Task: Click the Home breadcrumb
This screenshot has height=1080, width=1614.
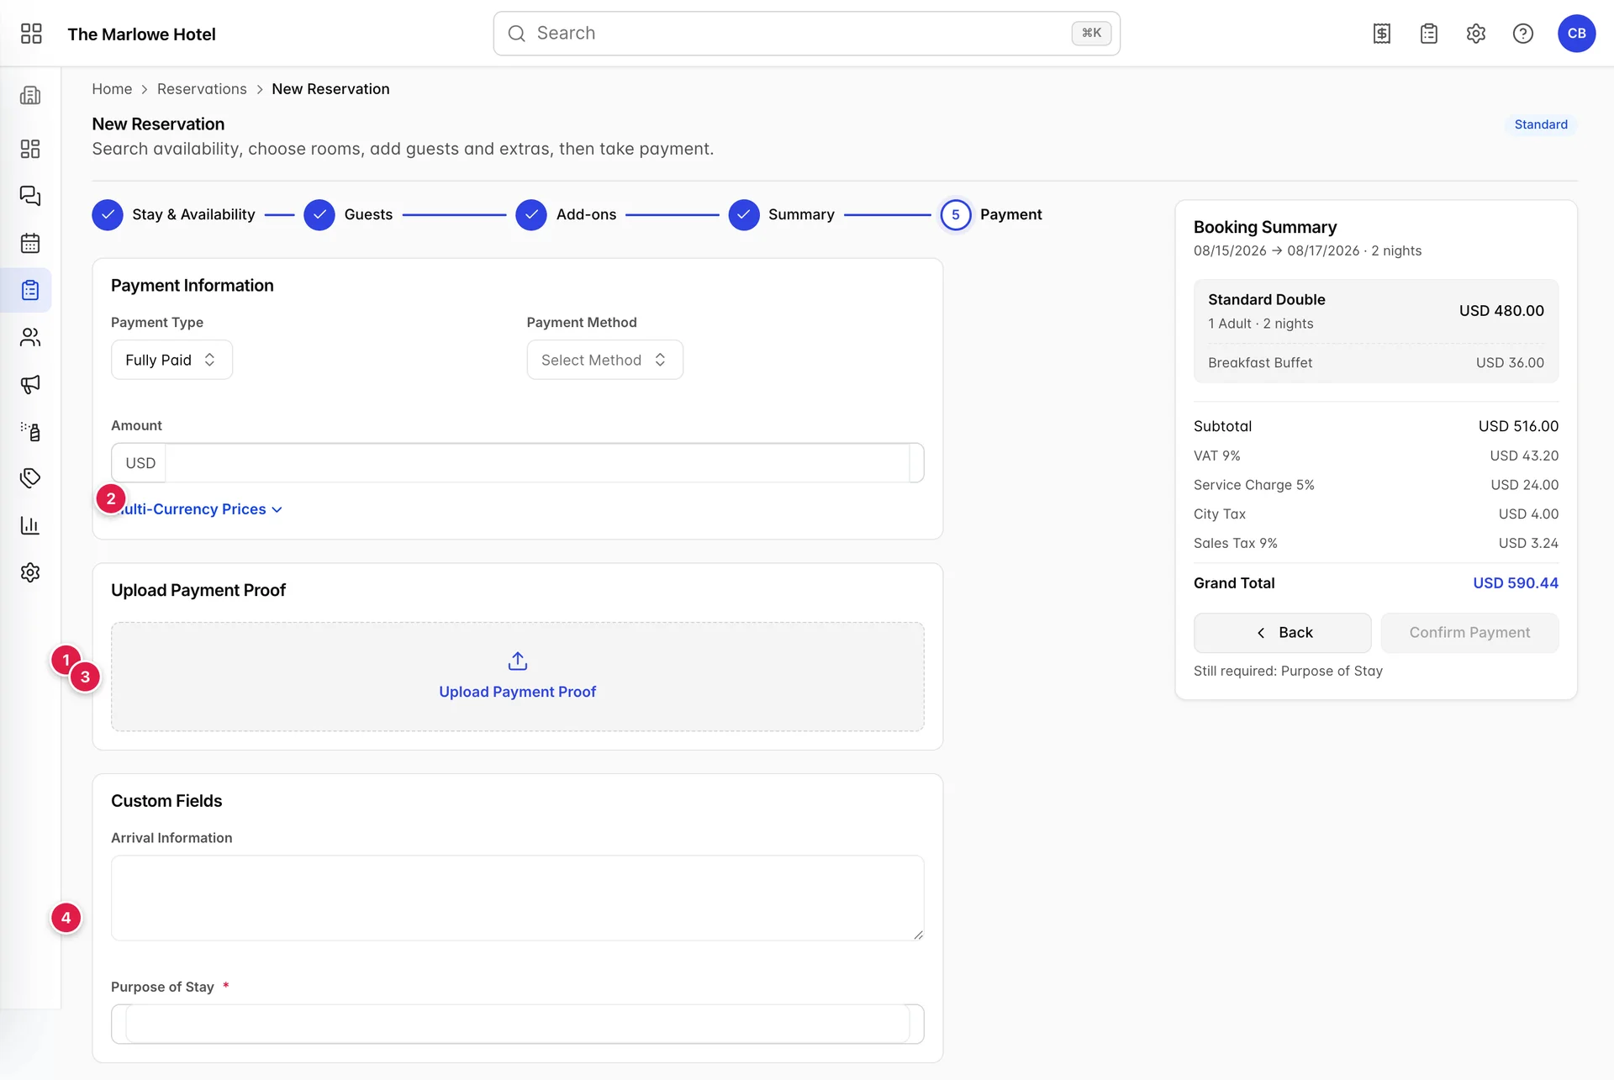Action: (112, 89)
